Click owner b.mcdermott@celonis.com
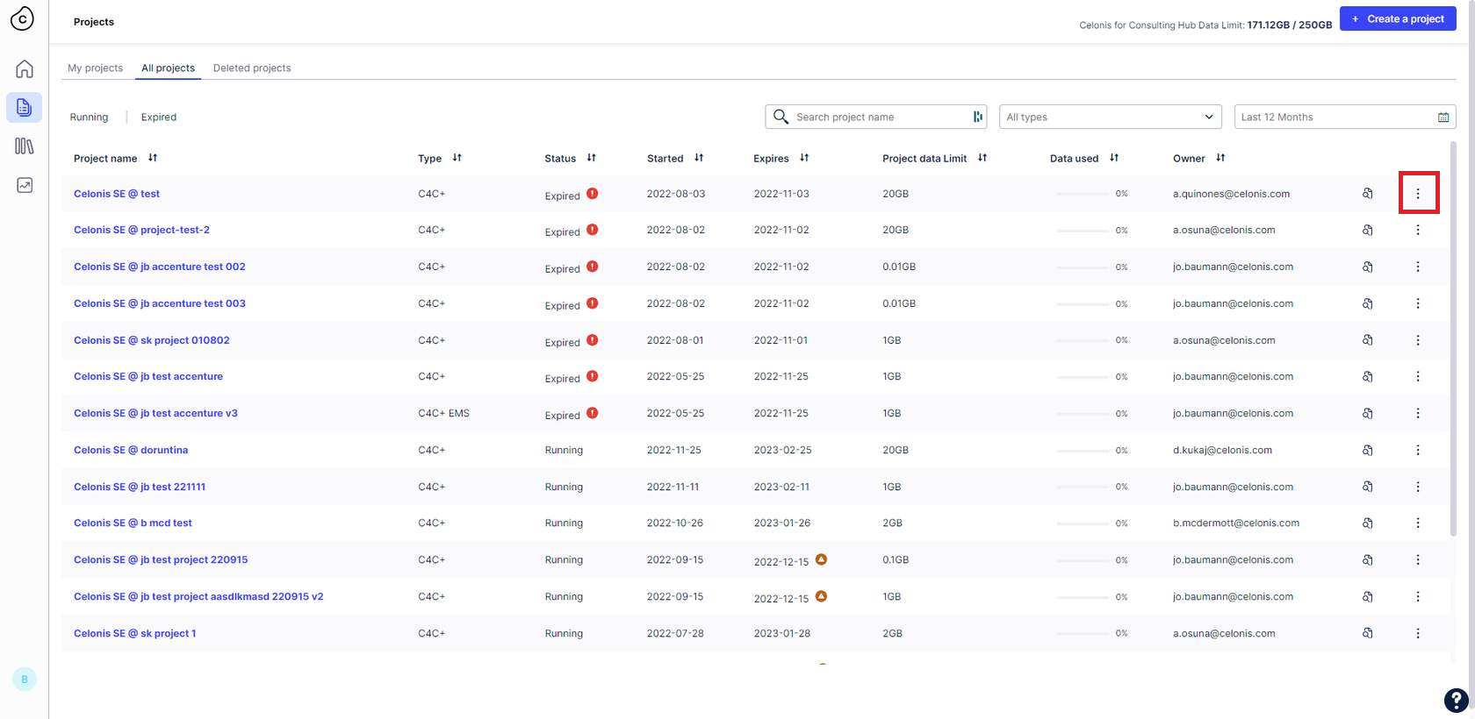The image size is (1475, 719). tap(1236, 523)
